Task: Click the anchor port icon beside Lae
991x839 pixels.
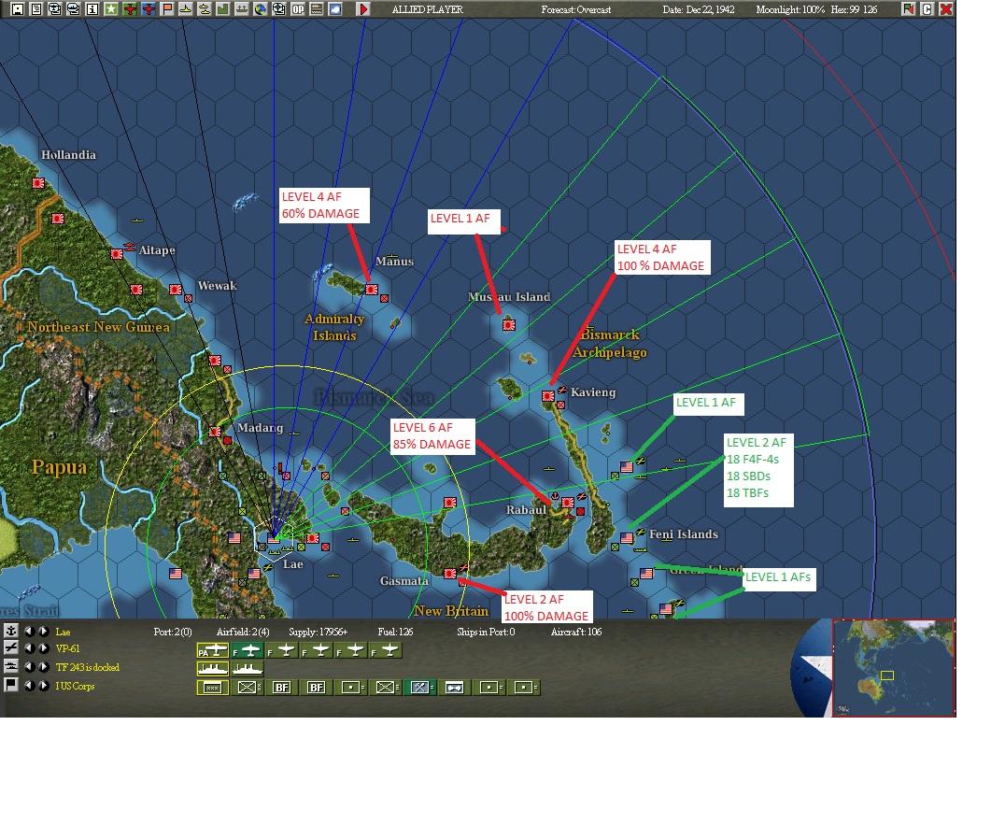Action: (x=11, y=631)
